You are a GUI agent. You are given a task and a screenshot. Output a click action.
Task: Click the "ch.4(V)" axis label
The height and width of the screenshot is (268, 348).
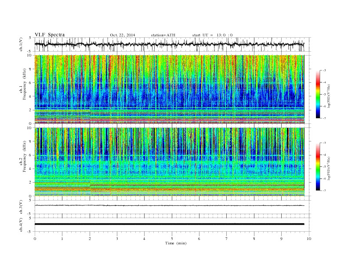[x=21, y=225]
